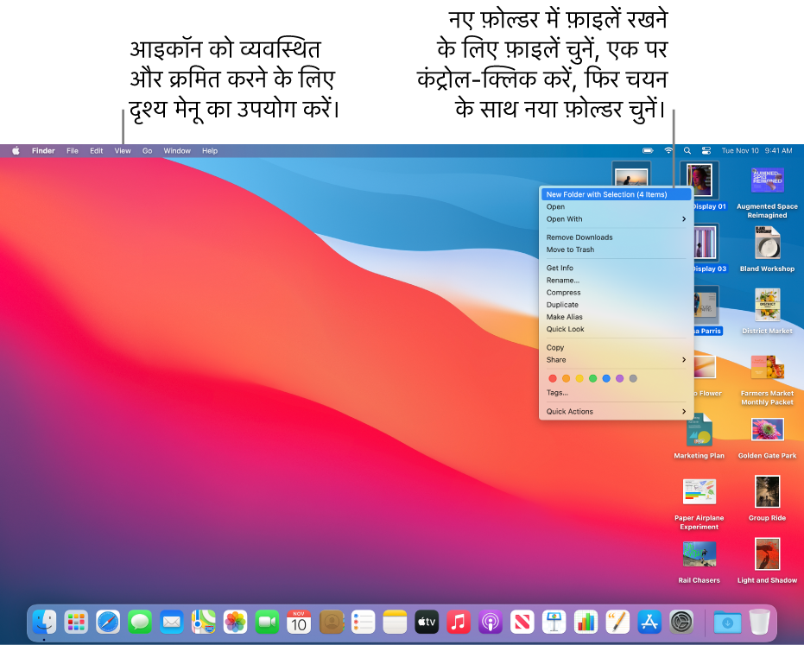The height and width of the screenshot is (645, 804).
Task: Choose Quick Look in the context menu
Action: pos(616,329)
